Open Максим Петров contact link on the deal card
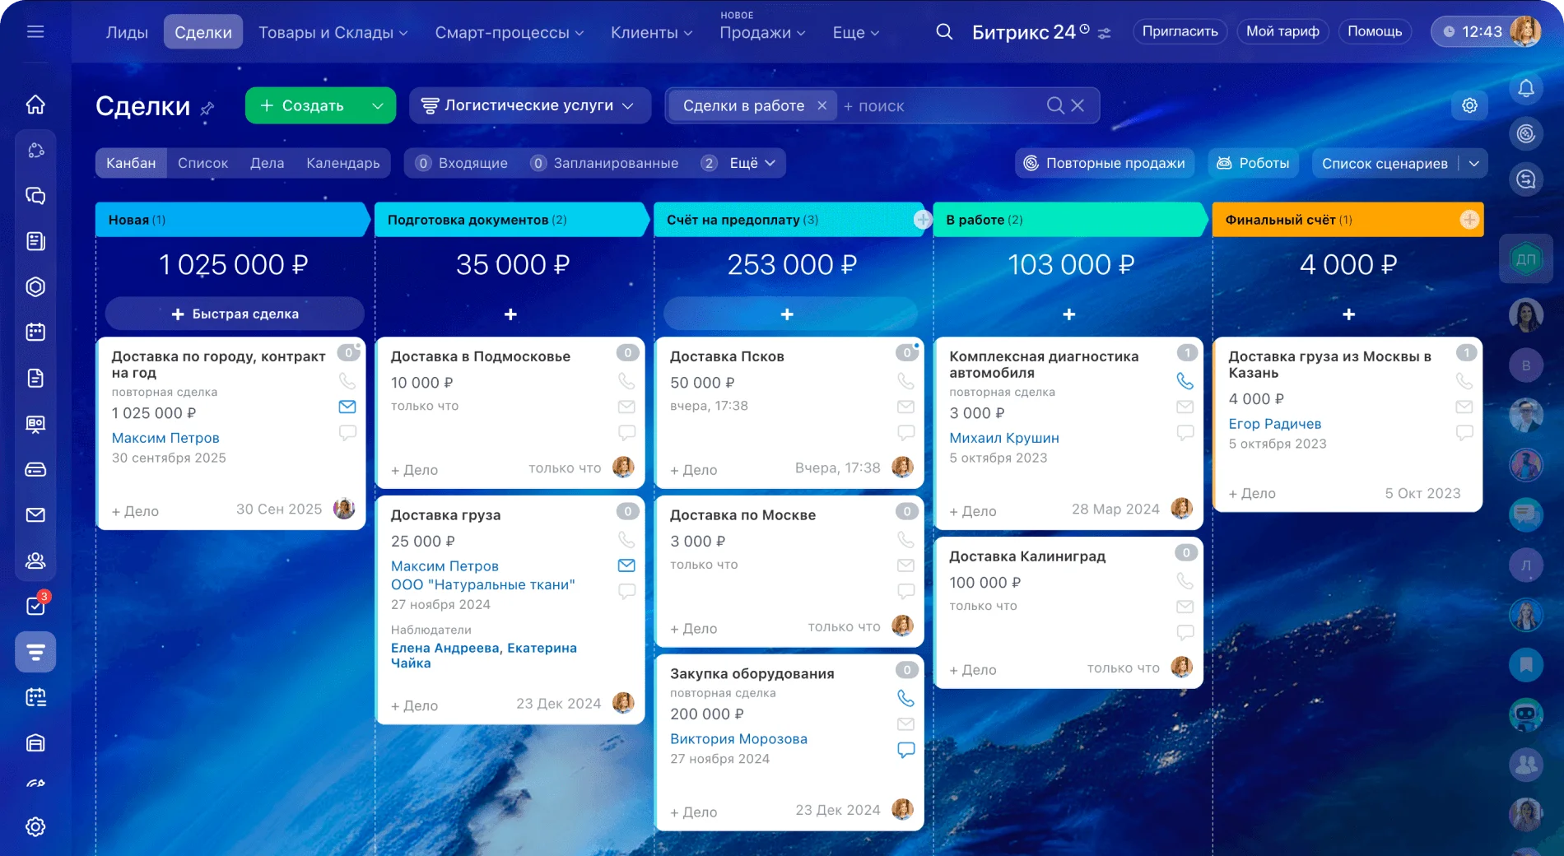 pos(165,438)
